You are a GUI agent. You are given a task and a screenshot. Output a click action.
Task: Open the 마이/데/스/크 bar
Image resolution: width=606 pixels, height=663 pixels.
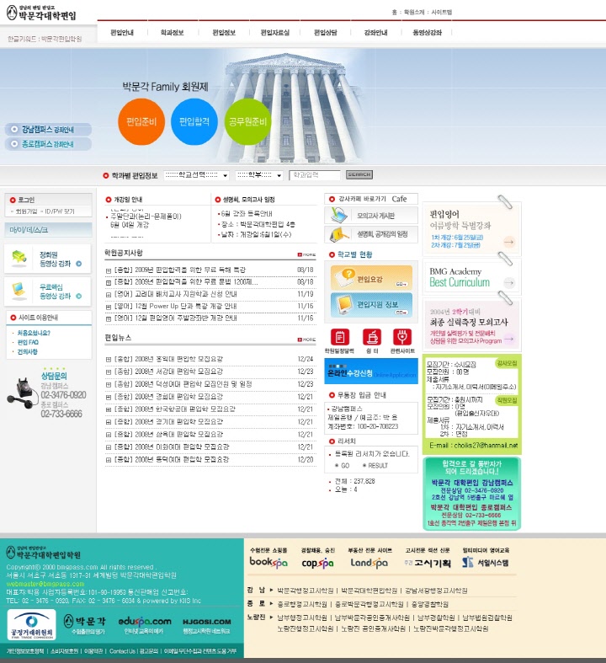pos(48,230)
